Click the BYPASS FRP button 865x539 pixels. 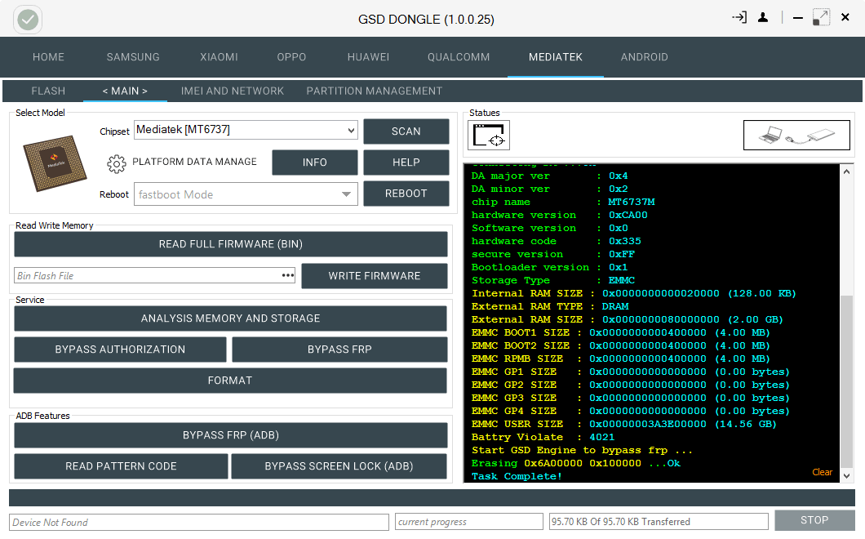[x=339, y=350]
